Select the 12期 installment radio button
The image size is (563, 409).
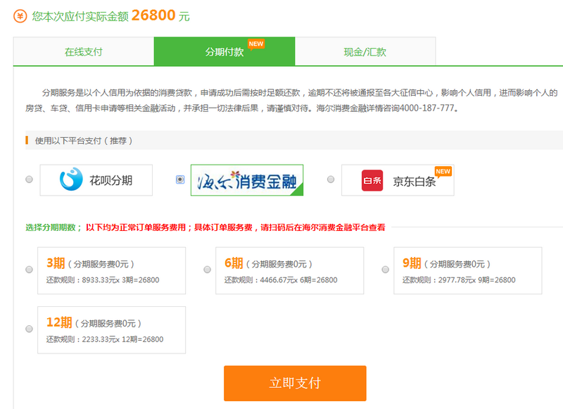pos(27,329)
